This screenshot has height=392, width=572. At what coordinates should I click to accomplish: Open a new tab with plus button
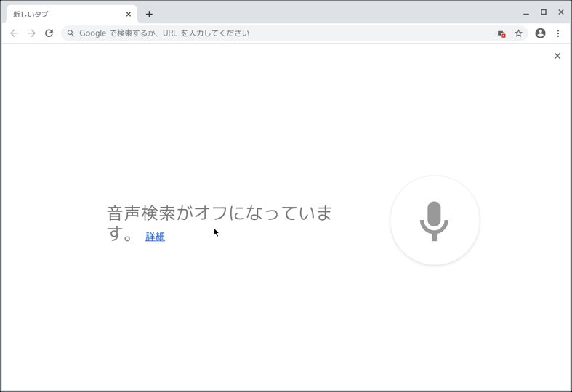tap(149, 15)
